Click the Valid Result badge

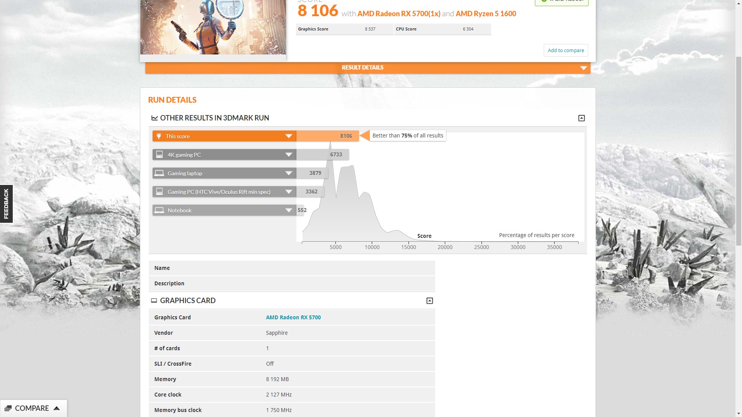pos(562,2)
